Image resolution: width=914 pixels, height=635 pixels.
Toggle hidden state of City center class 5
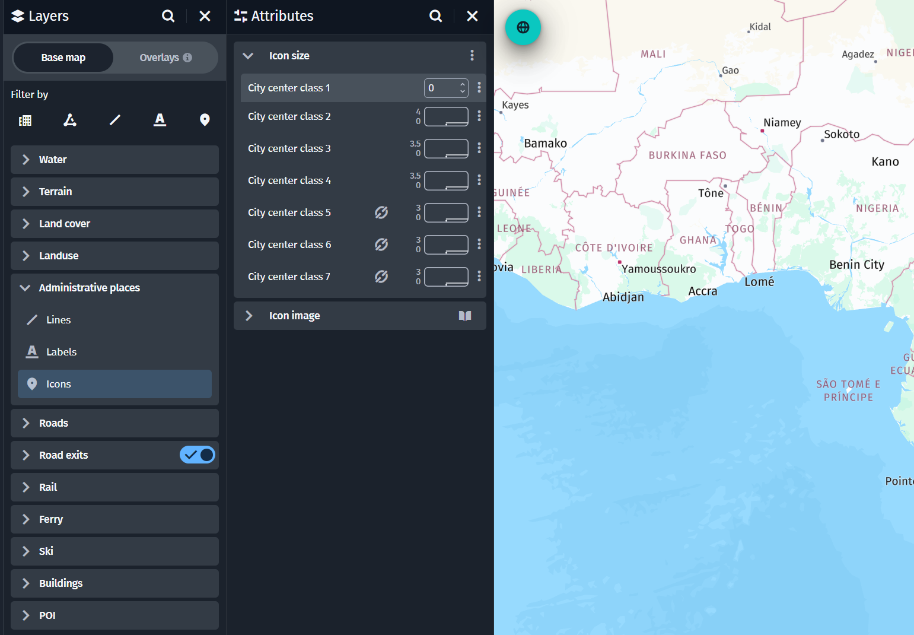click(381, 212)
